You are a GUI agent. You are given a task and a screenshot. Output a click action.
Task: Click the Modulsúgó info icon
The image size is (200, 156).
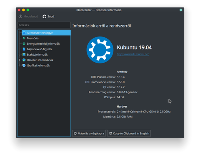coord(20,17)
